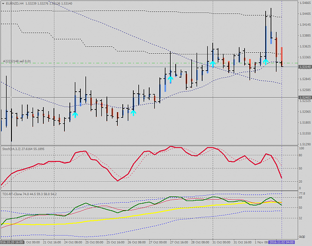Click the 1.53625 price scale value
The height and width of the screenshot is (246, 312).
[x=305, y=46]
